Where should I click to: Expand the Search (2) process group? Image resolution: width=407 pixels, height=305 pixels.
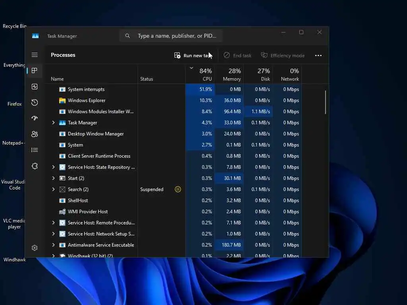54,189
